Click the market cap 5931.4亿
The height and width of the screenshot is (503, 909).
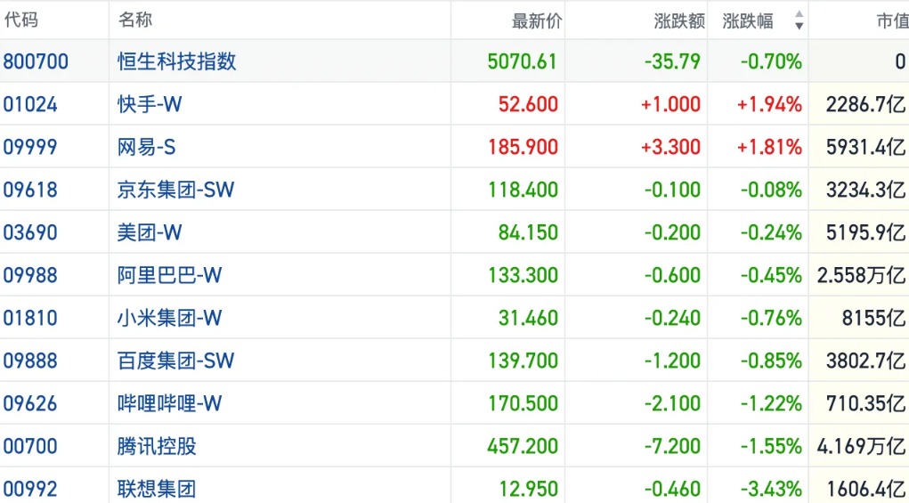(x=866, y=147)
